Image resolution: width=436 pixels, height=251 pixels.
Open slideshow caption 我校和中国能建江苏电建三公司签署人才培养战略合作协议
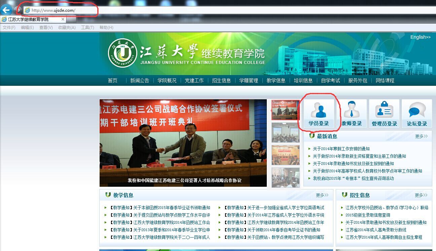click(184, 180)
